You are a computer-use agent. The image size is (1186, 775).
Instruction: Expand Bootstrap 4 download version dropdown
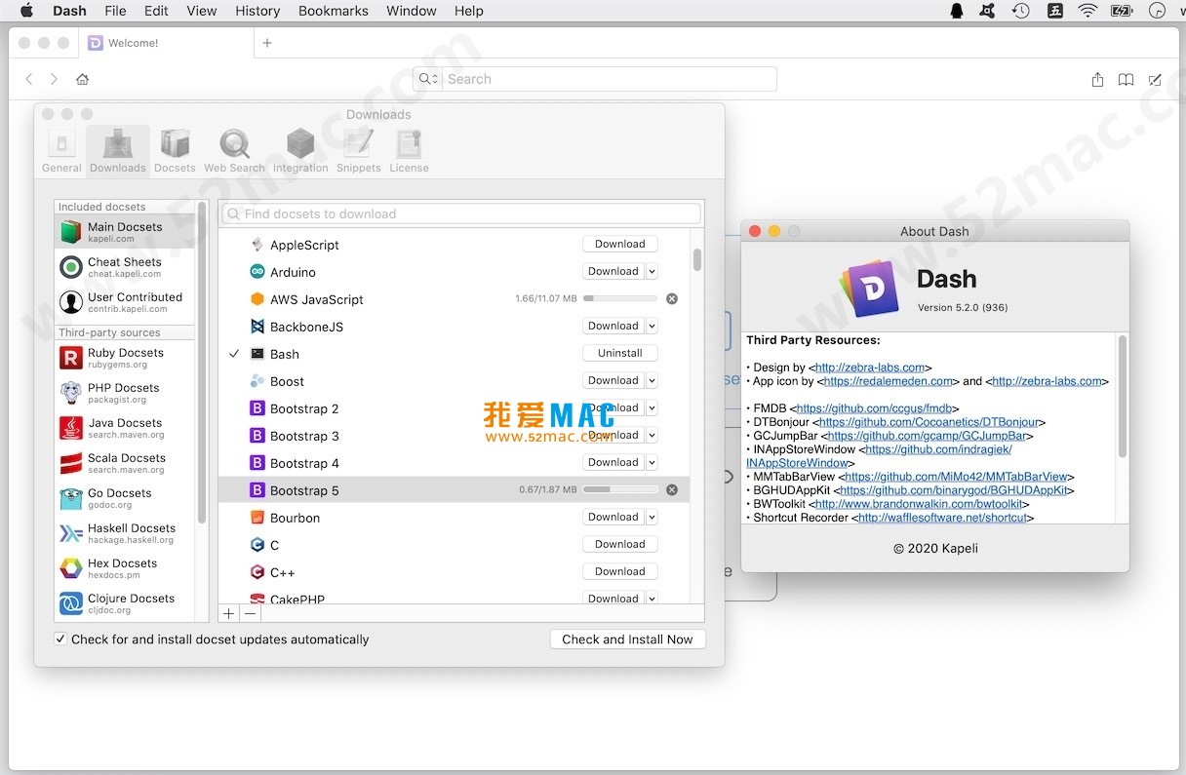click(x=652, y=463)
